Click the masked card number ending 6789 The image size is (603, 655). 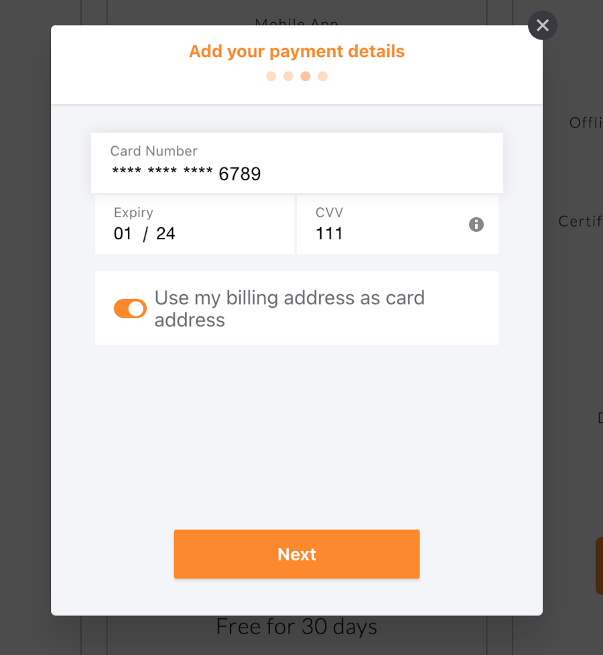186,174
